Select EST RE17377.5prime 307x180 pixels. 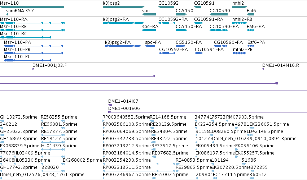click(59, 131)
